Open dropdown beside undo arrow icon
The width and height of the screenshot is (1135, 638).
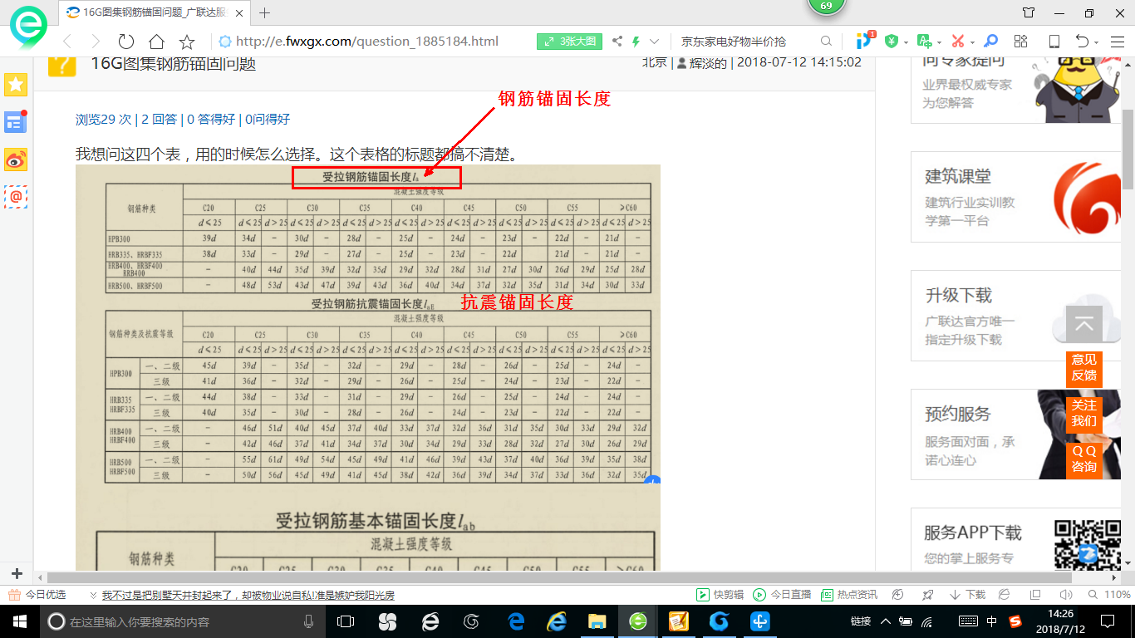1097,42
